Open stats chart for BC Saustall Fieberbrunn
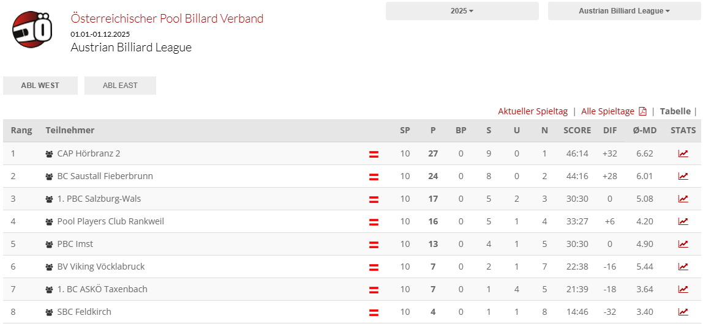 click(683, 176)
